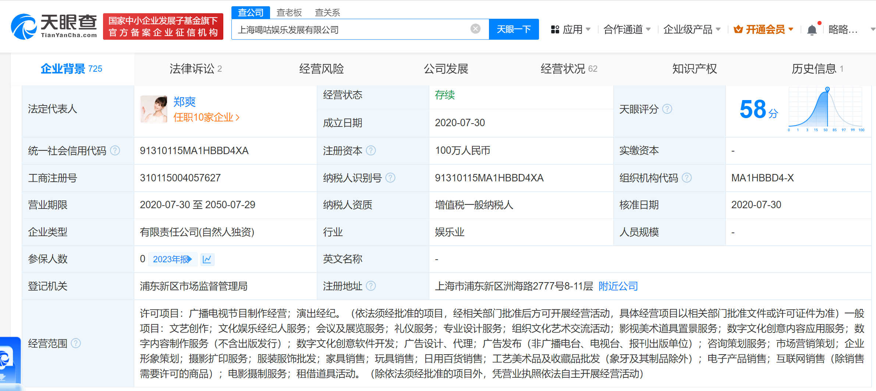
Task: Open the 附近公司 link
Action: click(x=618, y=286)
